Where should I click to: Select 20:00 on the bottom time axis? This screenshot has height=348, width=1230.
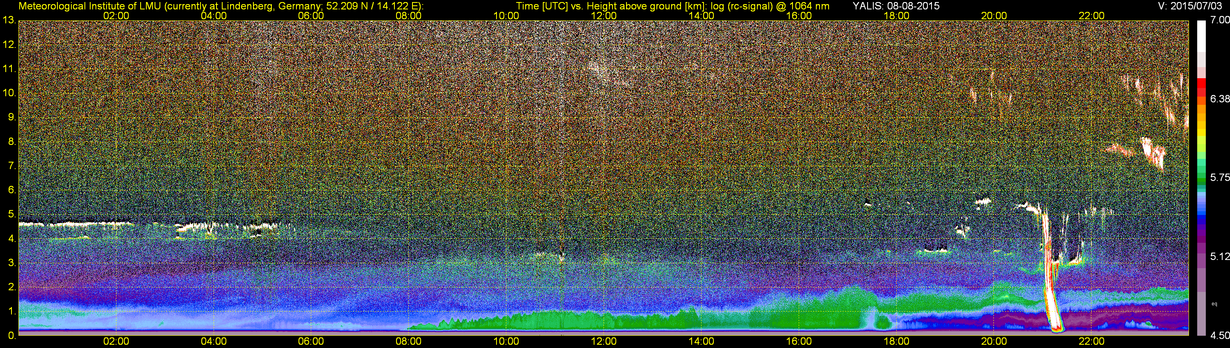(994, 341)
